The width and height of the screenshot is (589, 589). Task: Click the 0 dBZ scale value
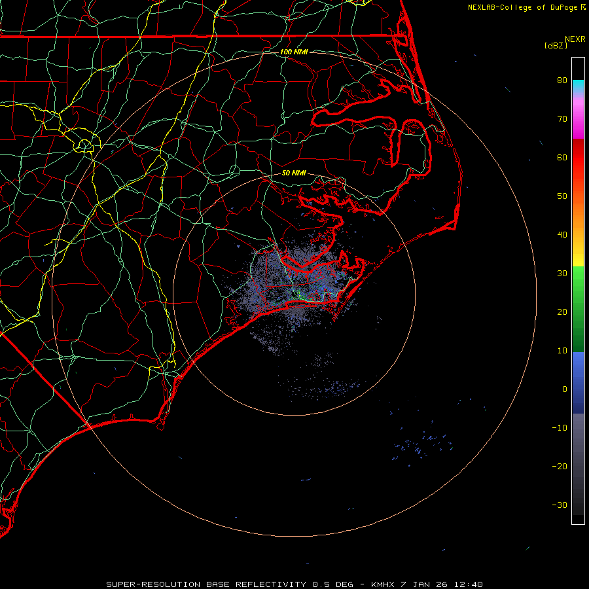pyautogui.click(x=565, y=389)
